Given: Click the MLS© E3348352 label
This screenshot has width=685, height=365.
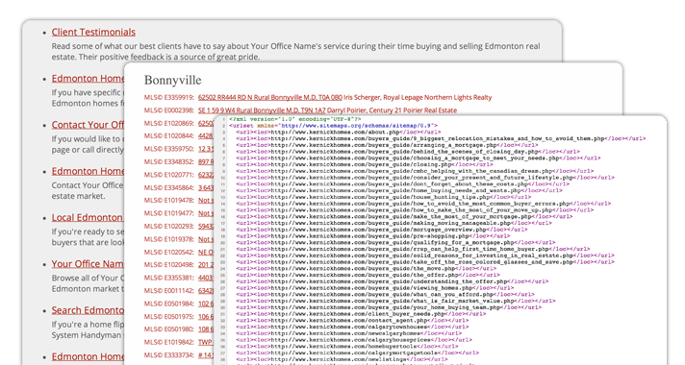Looking at the screenshot, I should coord(169,161).
